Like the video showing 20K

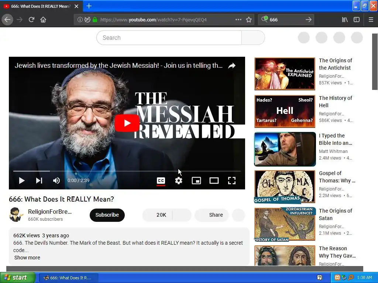click(x=157, y=215)
